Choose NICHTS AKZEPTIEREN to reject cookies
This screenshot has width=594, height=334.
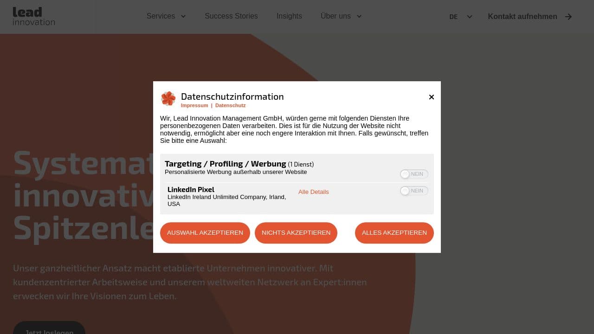pyautogui.click(x=296, y=233)
